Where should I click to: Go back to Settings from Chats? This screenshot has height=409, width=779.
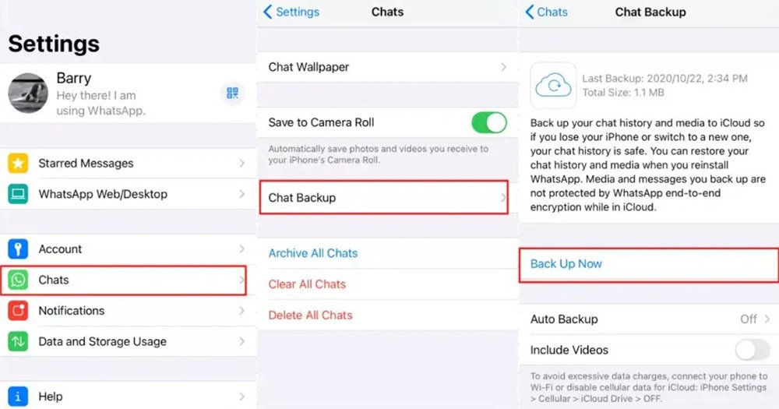click(291, 12)
